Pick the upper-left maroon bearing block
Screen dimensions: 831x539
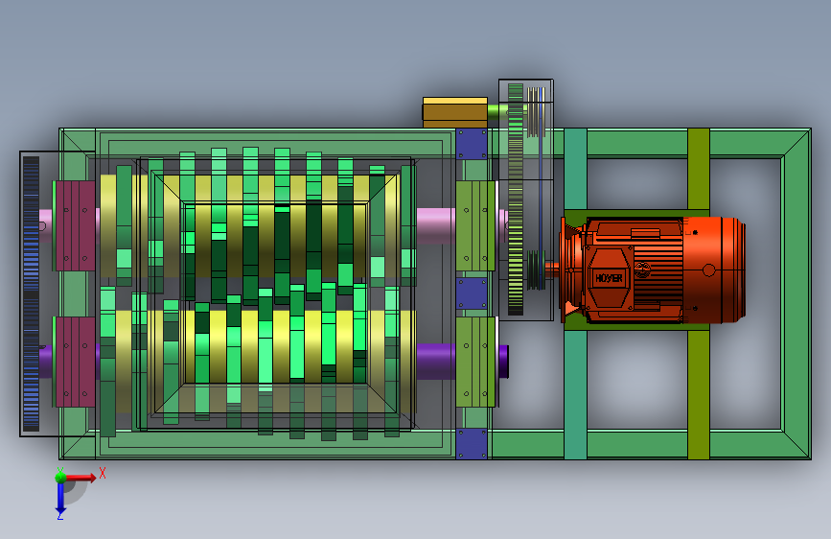(76, 225)
